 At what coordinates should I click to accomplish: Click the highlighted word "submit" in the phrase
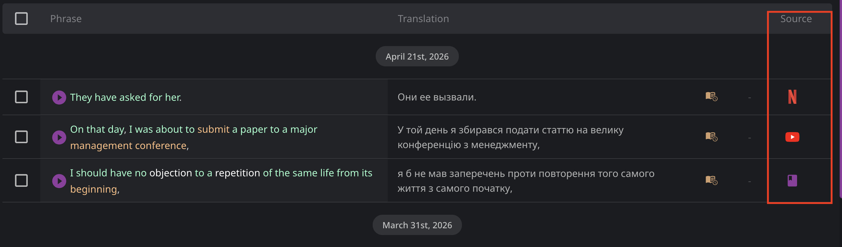pos(213,129)
